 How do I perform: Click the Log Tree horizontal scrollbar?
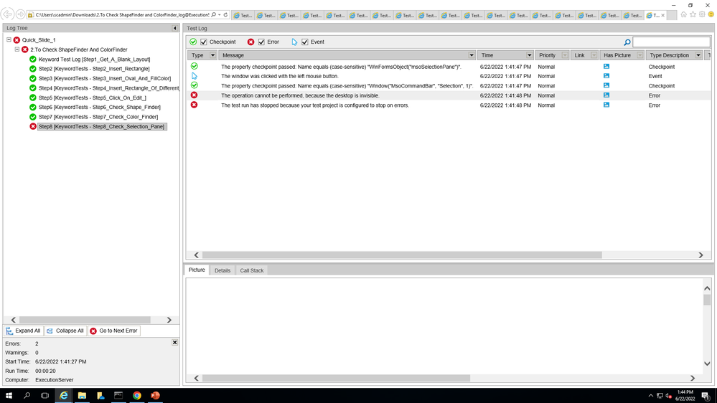[x=85, y=320]
